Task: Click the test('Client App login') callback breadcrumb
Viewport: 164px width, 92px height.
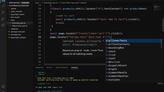Action: click(x=74, y=3)
